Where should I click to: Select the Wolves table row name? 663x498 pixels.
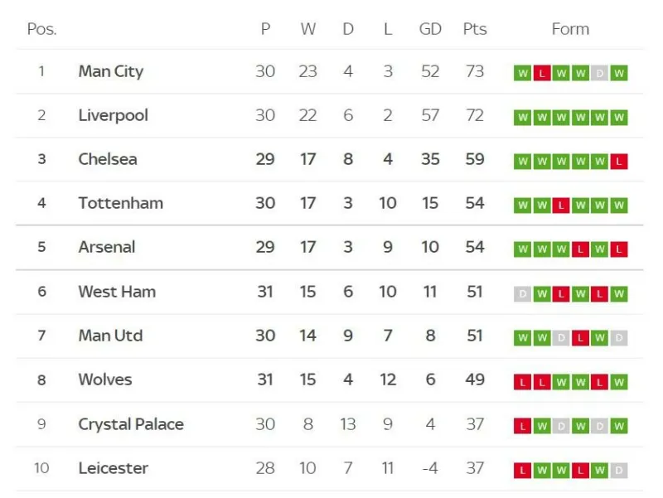pyautogui.click(x=105, y=380)
